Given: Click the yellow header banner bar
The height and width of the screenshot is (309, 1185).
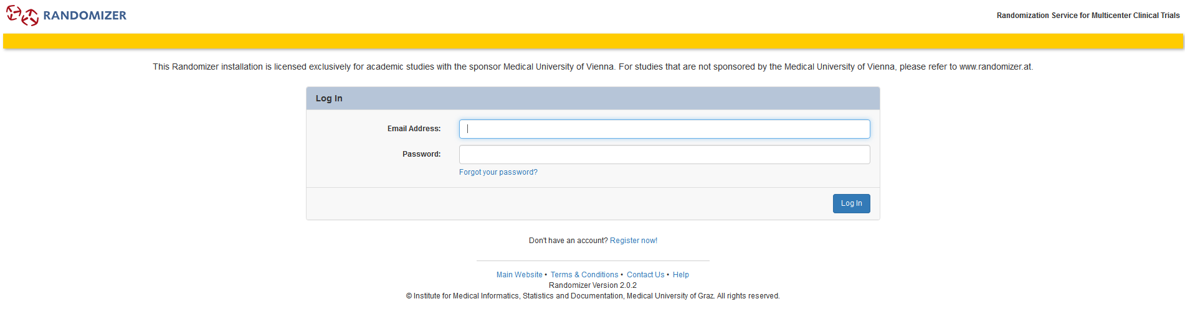Looking at the screenshot, I should (592, 41).
